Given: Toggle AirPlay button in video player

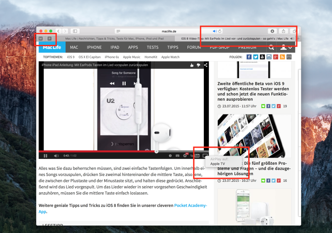Looking at the screenshot, I should (205, 156).
